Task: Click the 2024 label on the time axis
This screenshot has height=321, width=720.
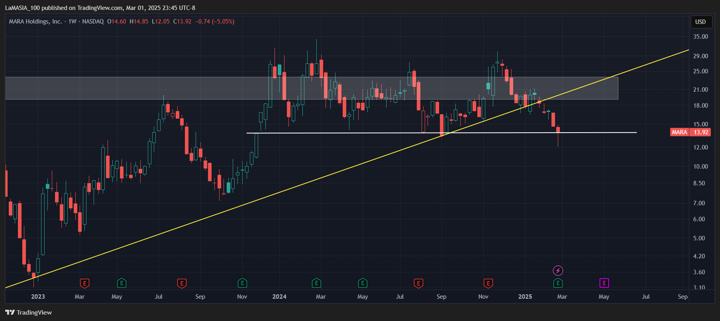Action: (279, 296)
